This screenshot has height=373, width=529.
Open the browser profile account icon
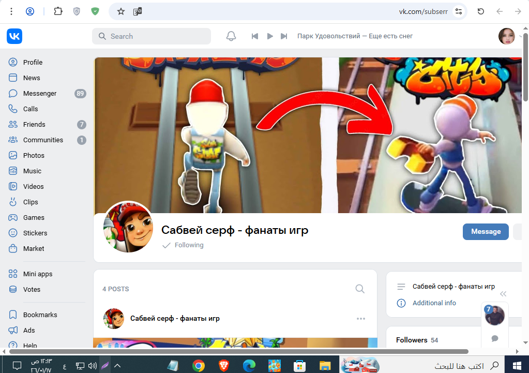(x=30, y=11)
